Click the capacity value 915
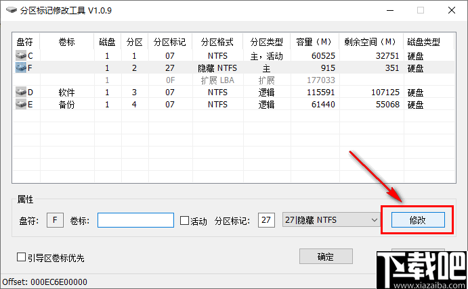Viewport: 468px width, 289px height. [328, 68]
